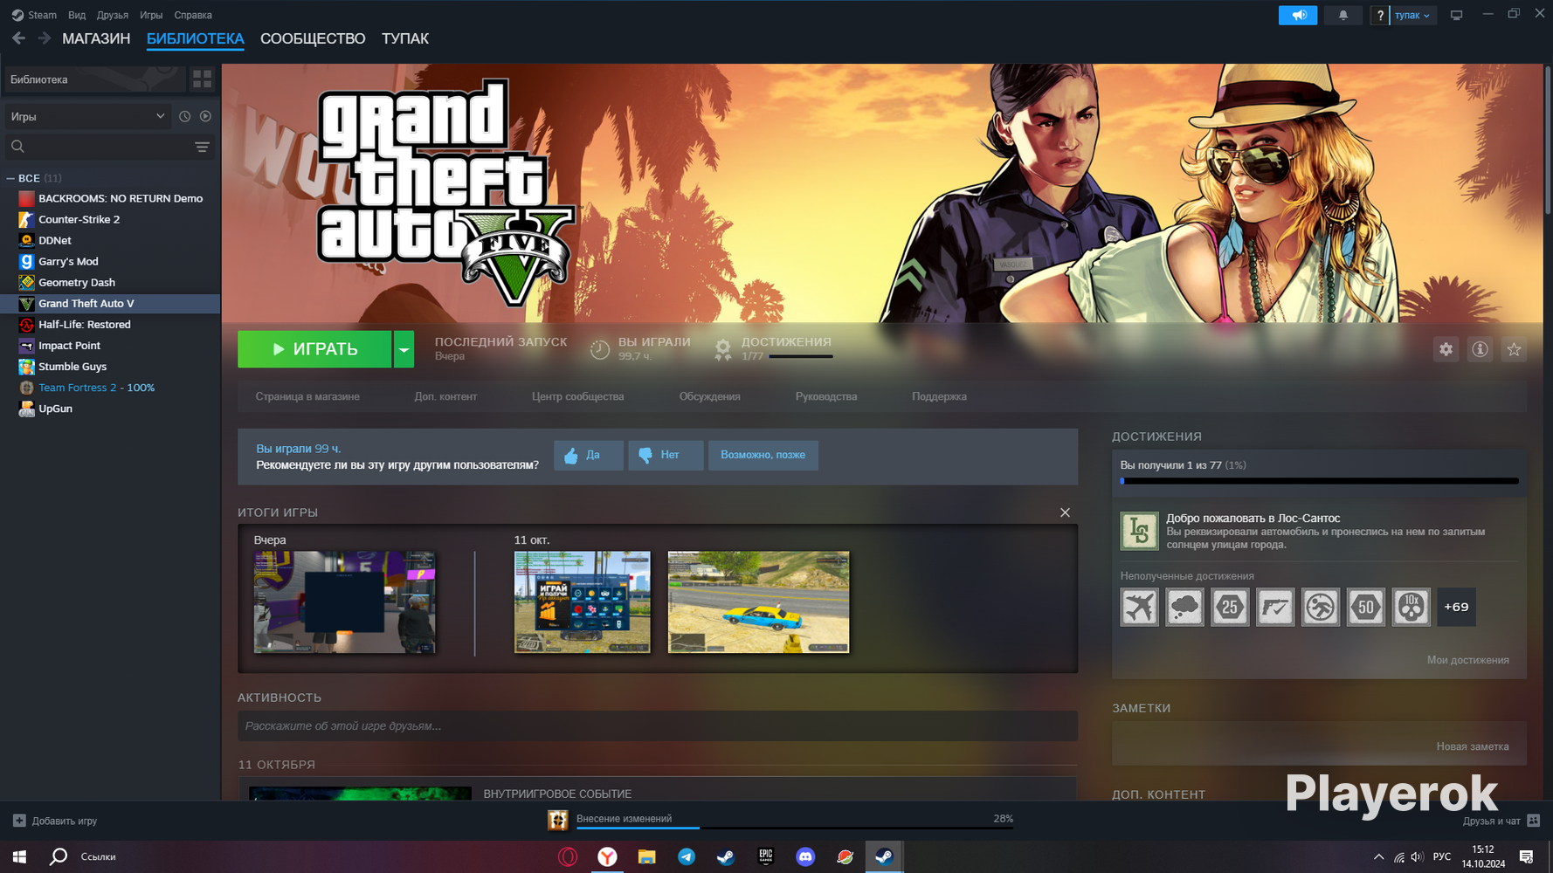The width and height of the screenshot is (1553, 873).
Task: Select the 50 badge locked achievement
Action: point(1366,607)
